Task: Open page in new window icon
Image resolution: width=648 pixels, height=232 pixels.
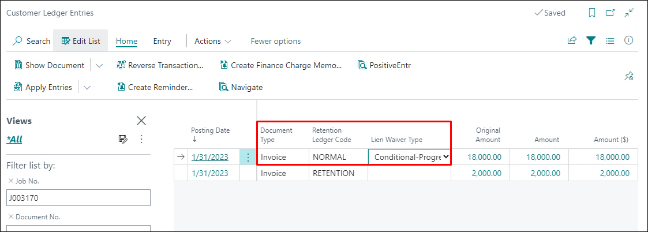Action: pyautogui.click(x=610, y=13)
